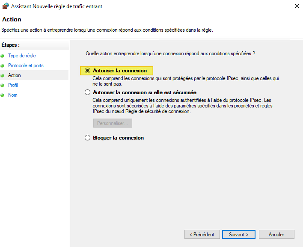Click the Personnaliser button
The height and width of the screenshot is (247, 303).
[x=113, y=123]
